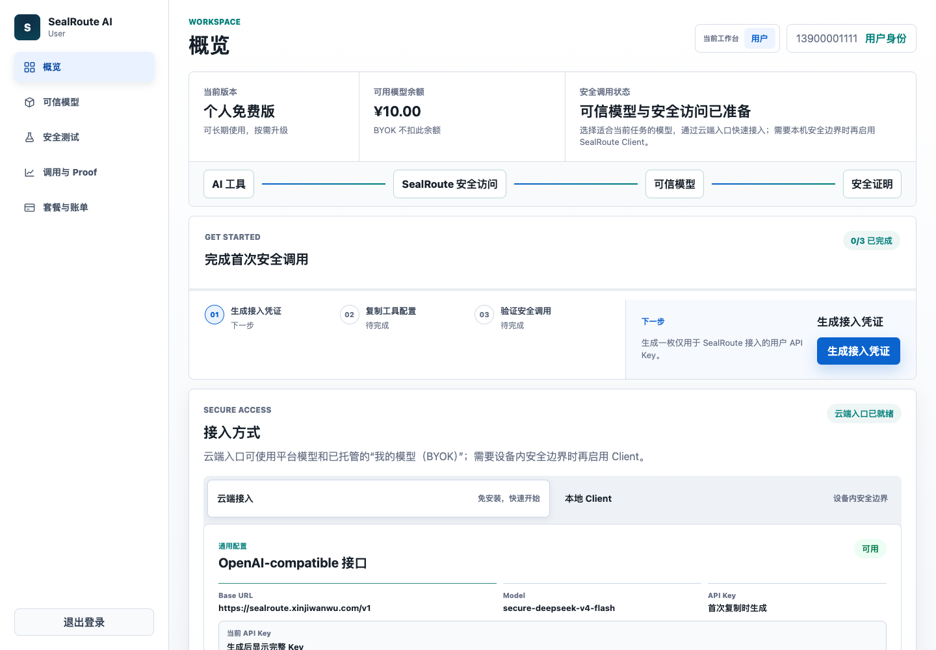Click the card icon beside 套餐与账单
This screenshot has height=650, width=936.
pyautogui.click(x=29, y=207)
